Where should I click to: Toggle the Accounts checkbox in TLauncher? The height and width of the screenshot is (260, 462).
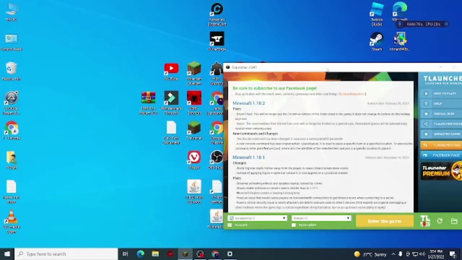tap(230, 225)
